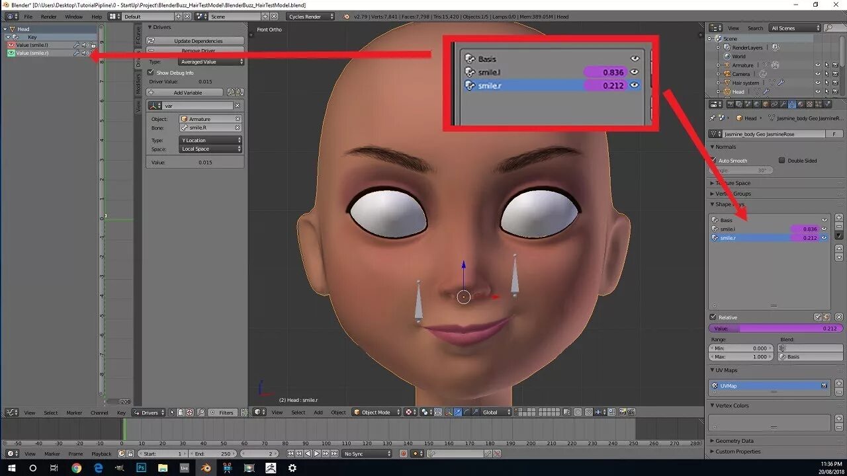Uncheck the Relative shape keys checkbox

(713, 317)
